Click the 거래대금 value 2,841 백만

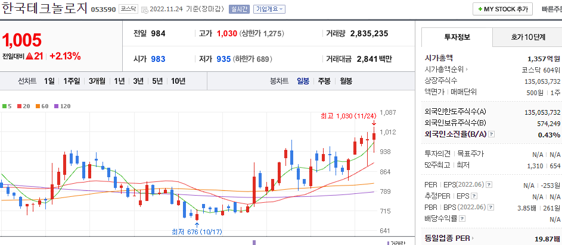click(x=374, y=59)
